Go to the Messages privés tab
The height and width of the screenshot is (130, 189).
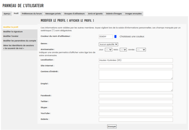[x=53, y=14]
